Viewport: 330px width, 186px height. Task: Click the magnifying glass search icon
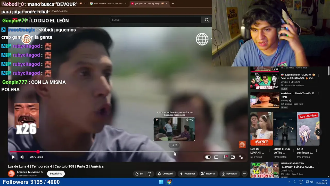tap(207, 20)
